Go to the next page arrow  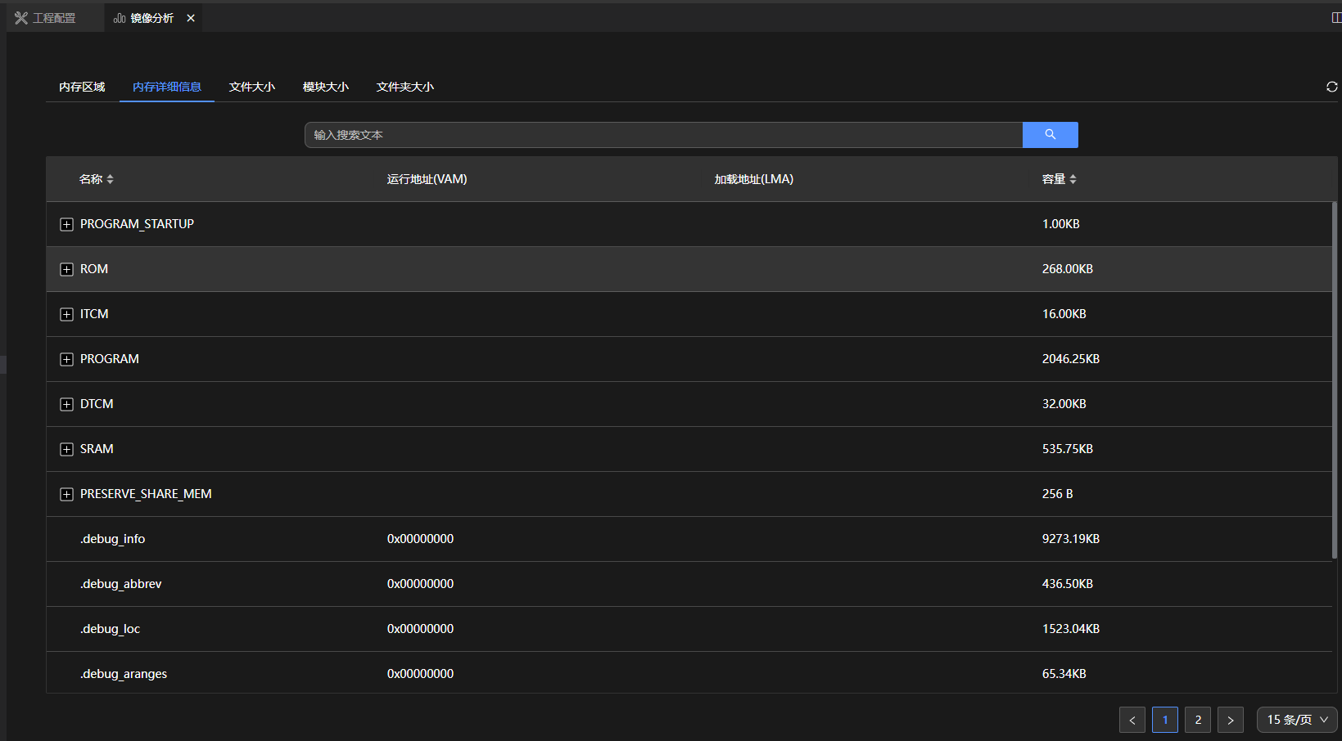click(x=1230, y=720)
